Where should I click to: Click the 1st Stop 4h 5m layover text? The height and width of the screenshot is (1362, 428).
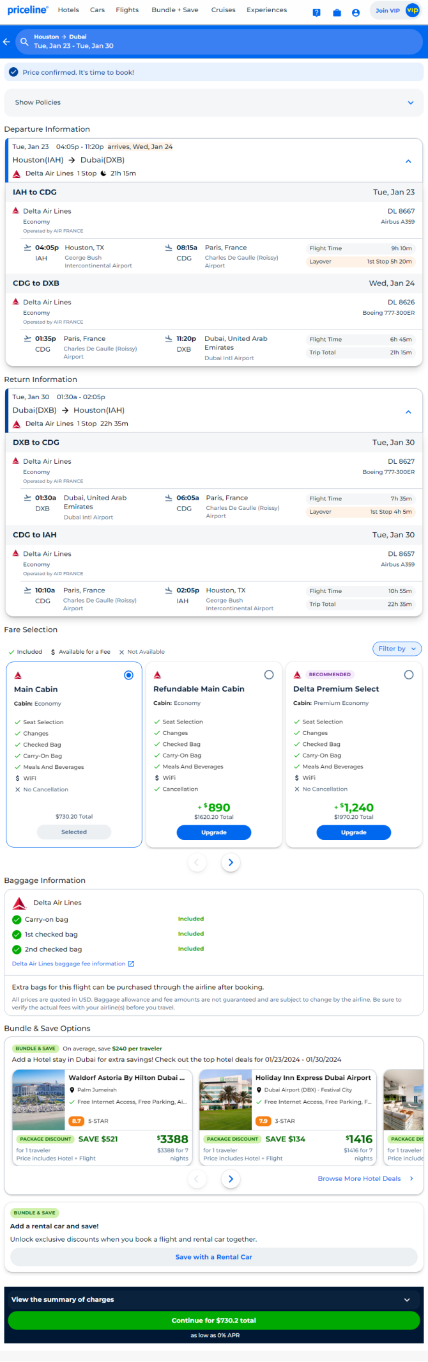(391, 512)
